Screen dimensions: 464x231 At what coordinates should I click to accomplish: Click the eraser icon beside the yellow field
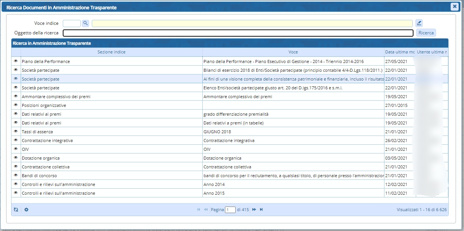419,23
